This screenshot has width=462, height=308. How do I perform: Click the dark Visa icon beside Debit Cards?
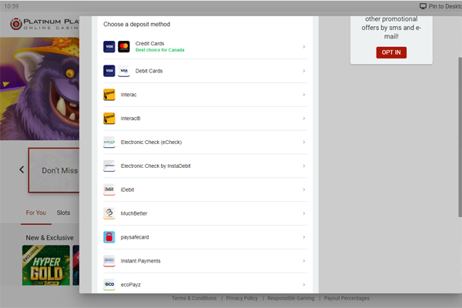point(109,71)
